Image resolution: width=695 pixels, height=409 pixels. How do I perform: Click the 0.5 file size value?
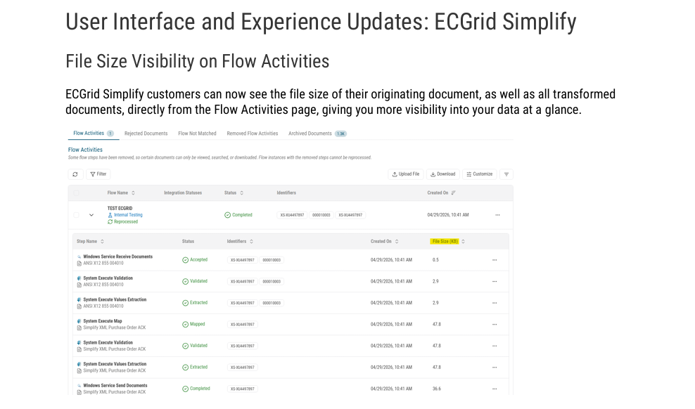pos(435,260)
